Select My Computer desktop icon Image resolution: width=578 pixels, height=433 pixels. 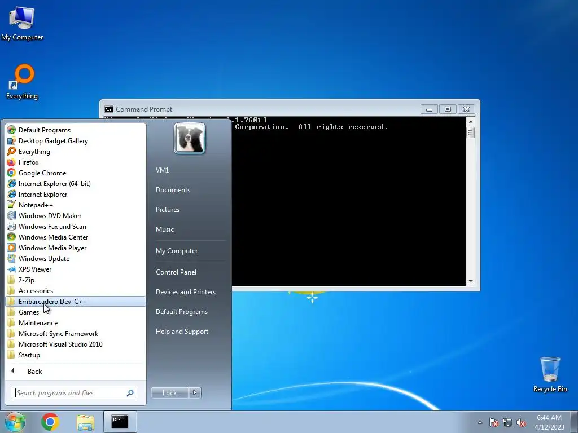(22, 23)
